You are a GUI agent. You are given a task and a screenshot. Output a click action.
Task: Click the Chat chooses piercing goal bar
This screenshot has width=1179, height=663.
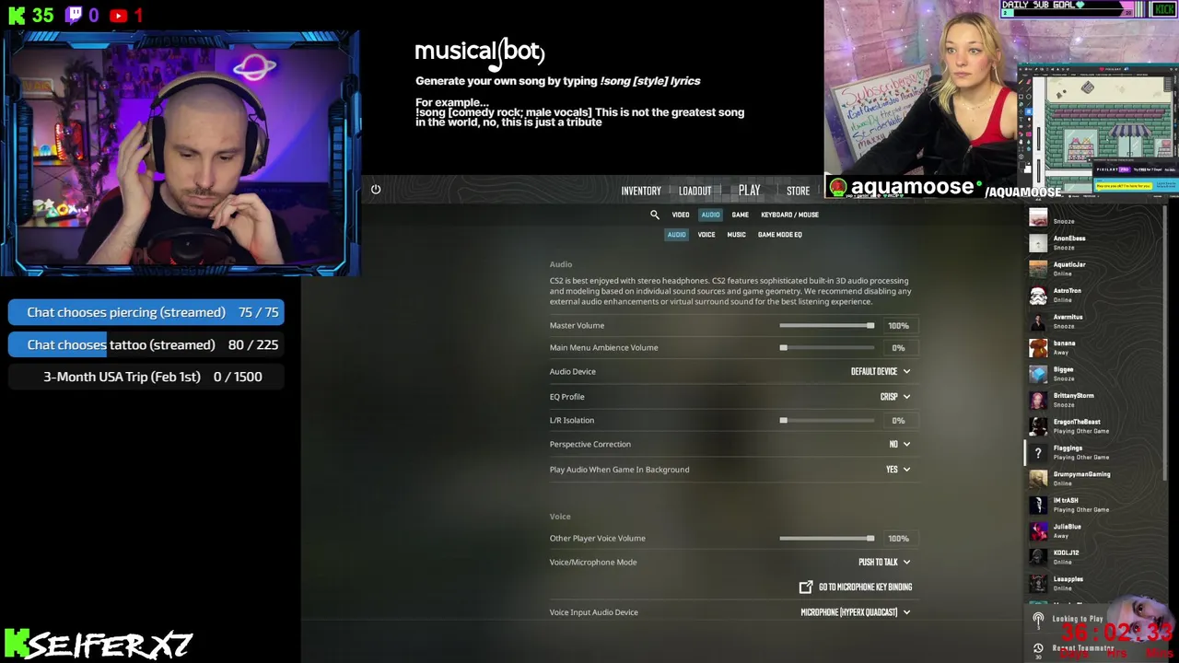[146, 312]
